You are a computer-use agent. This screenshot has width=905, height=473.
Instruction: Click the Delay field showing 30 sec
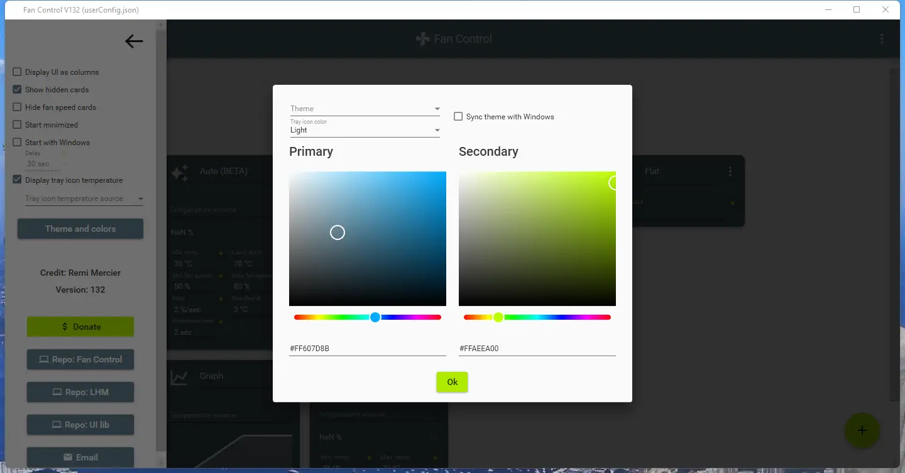tap(43, 164)
